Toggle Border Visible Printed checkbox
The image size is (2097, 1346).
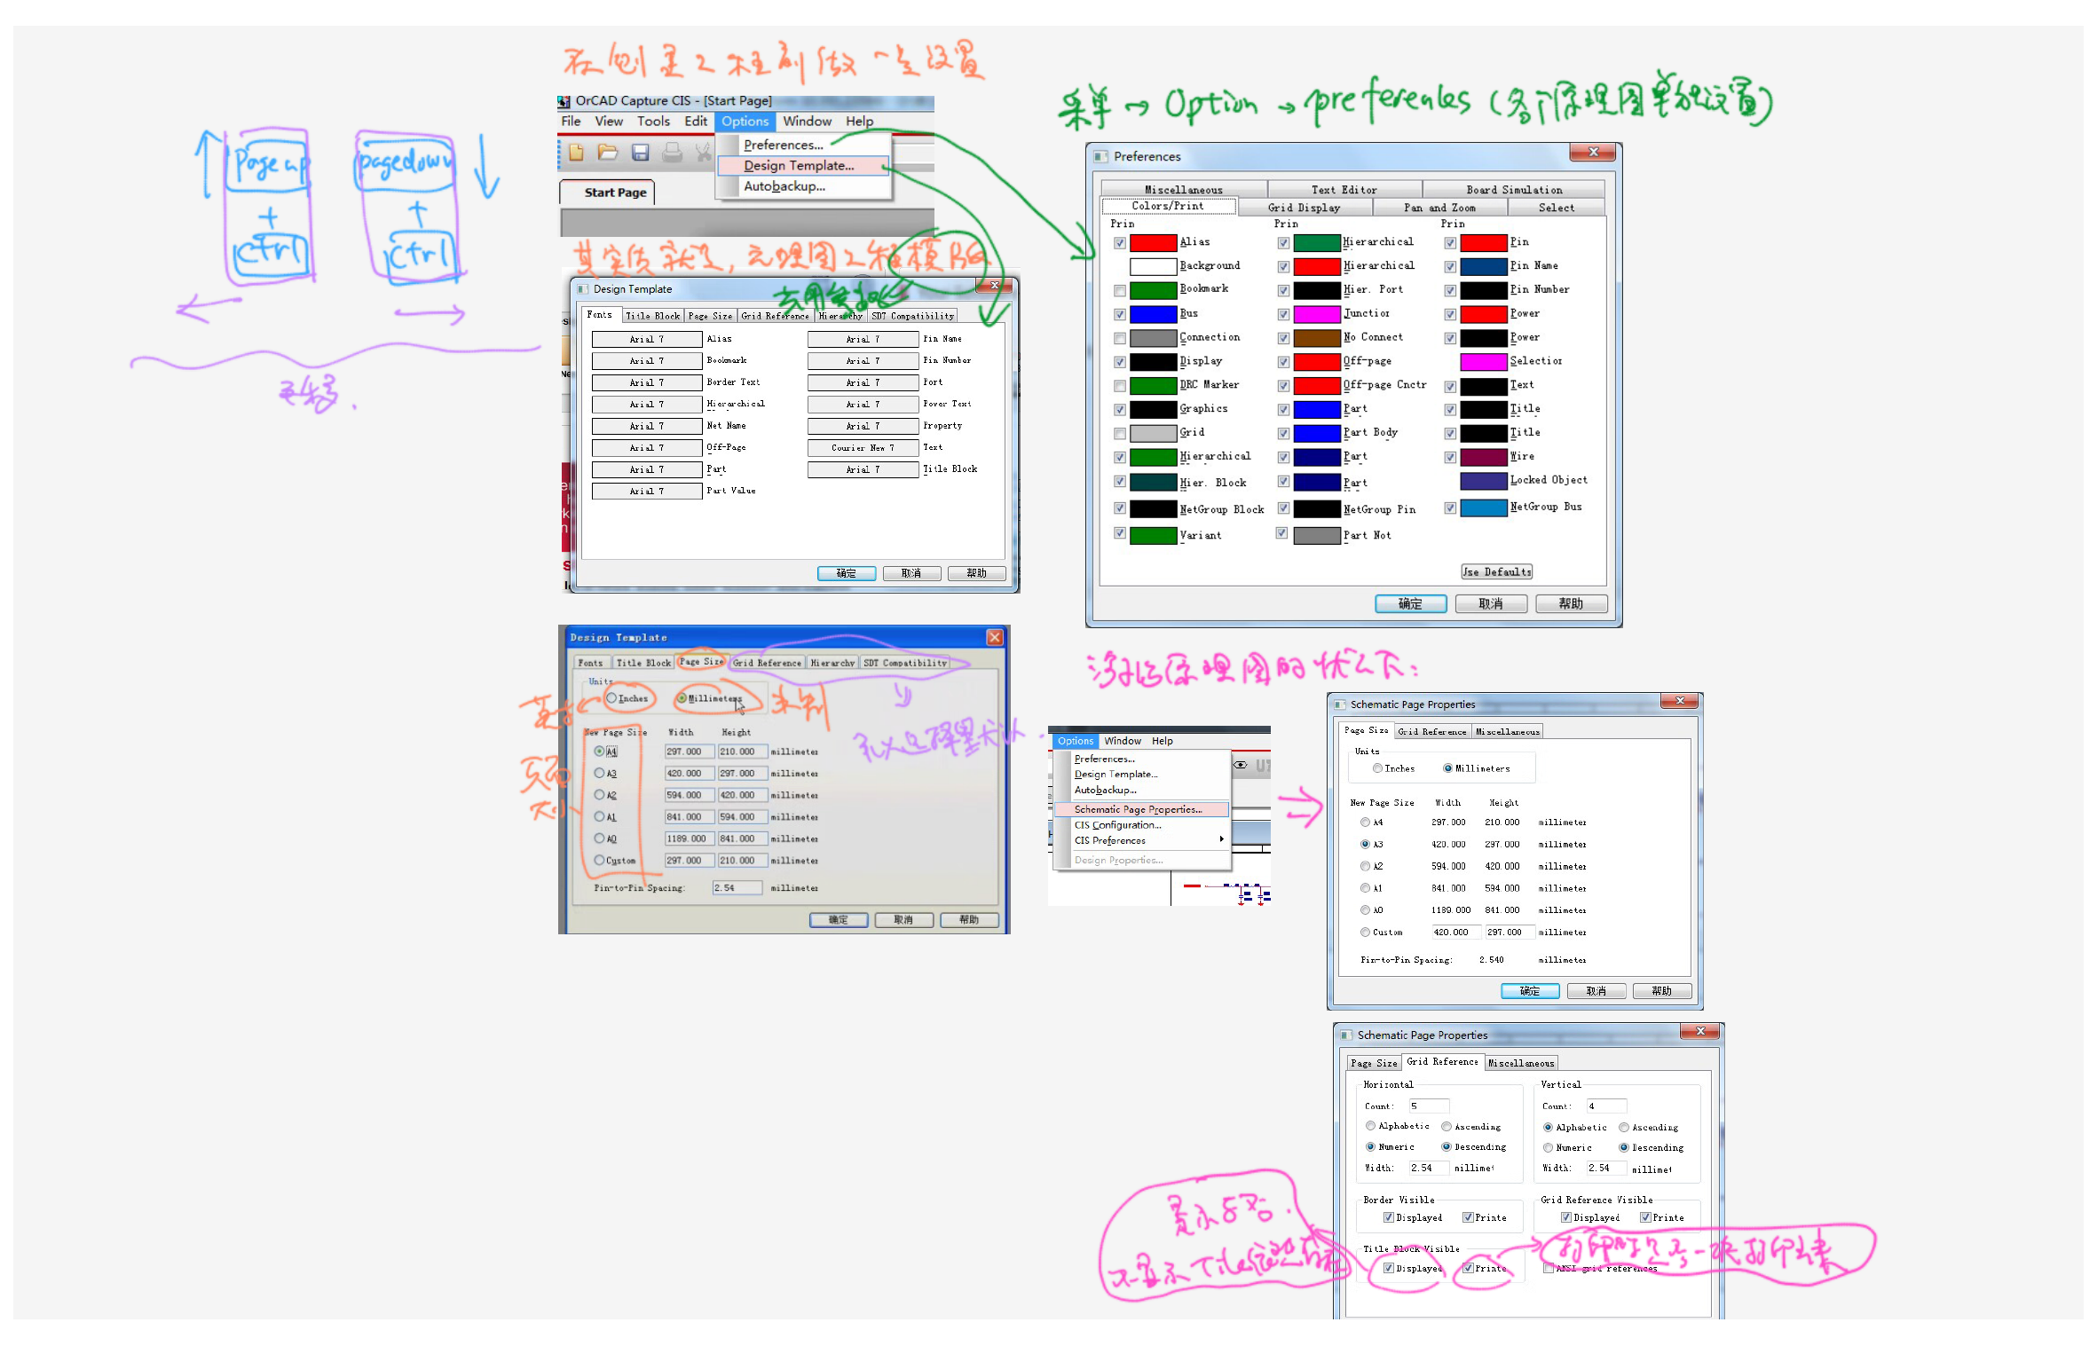(x=1468, y=1217)
